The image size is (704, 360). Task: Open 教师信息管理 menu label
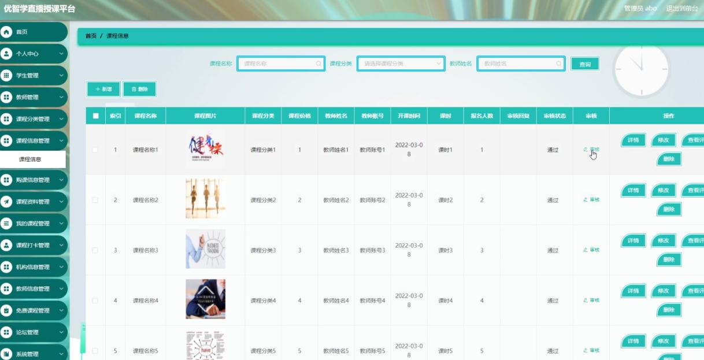point(32,289)
